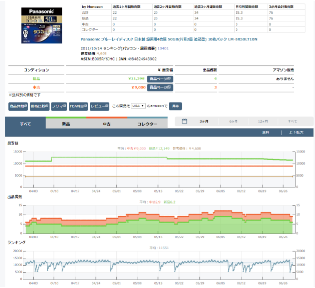Screen dimensions: 315x288
Task: Open the Panasonic ブルーレイディスク product title link
Action: click(169, 39)
